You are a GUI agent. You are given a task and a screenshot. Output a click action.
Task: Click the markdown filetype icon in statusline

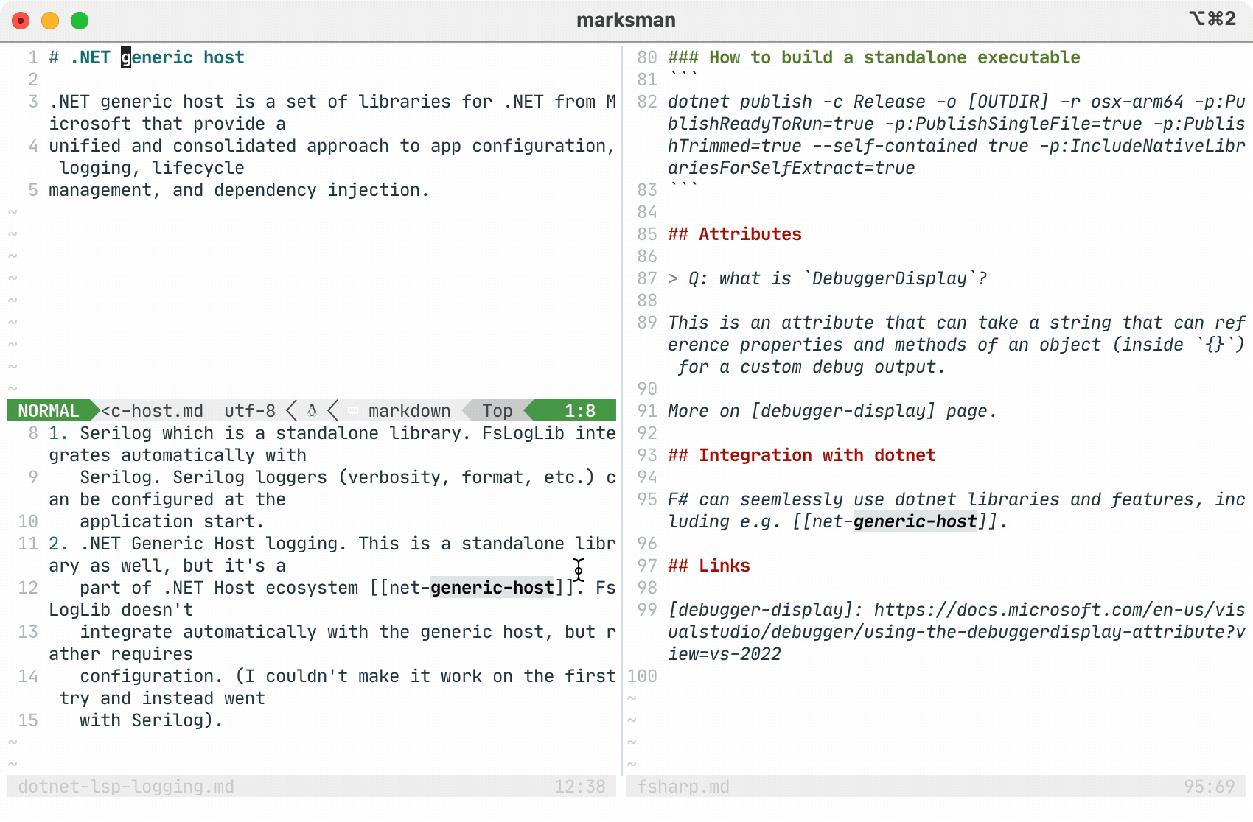(353, 411)
